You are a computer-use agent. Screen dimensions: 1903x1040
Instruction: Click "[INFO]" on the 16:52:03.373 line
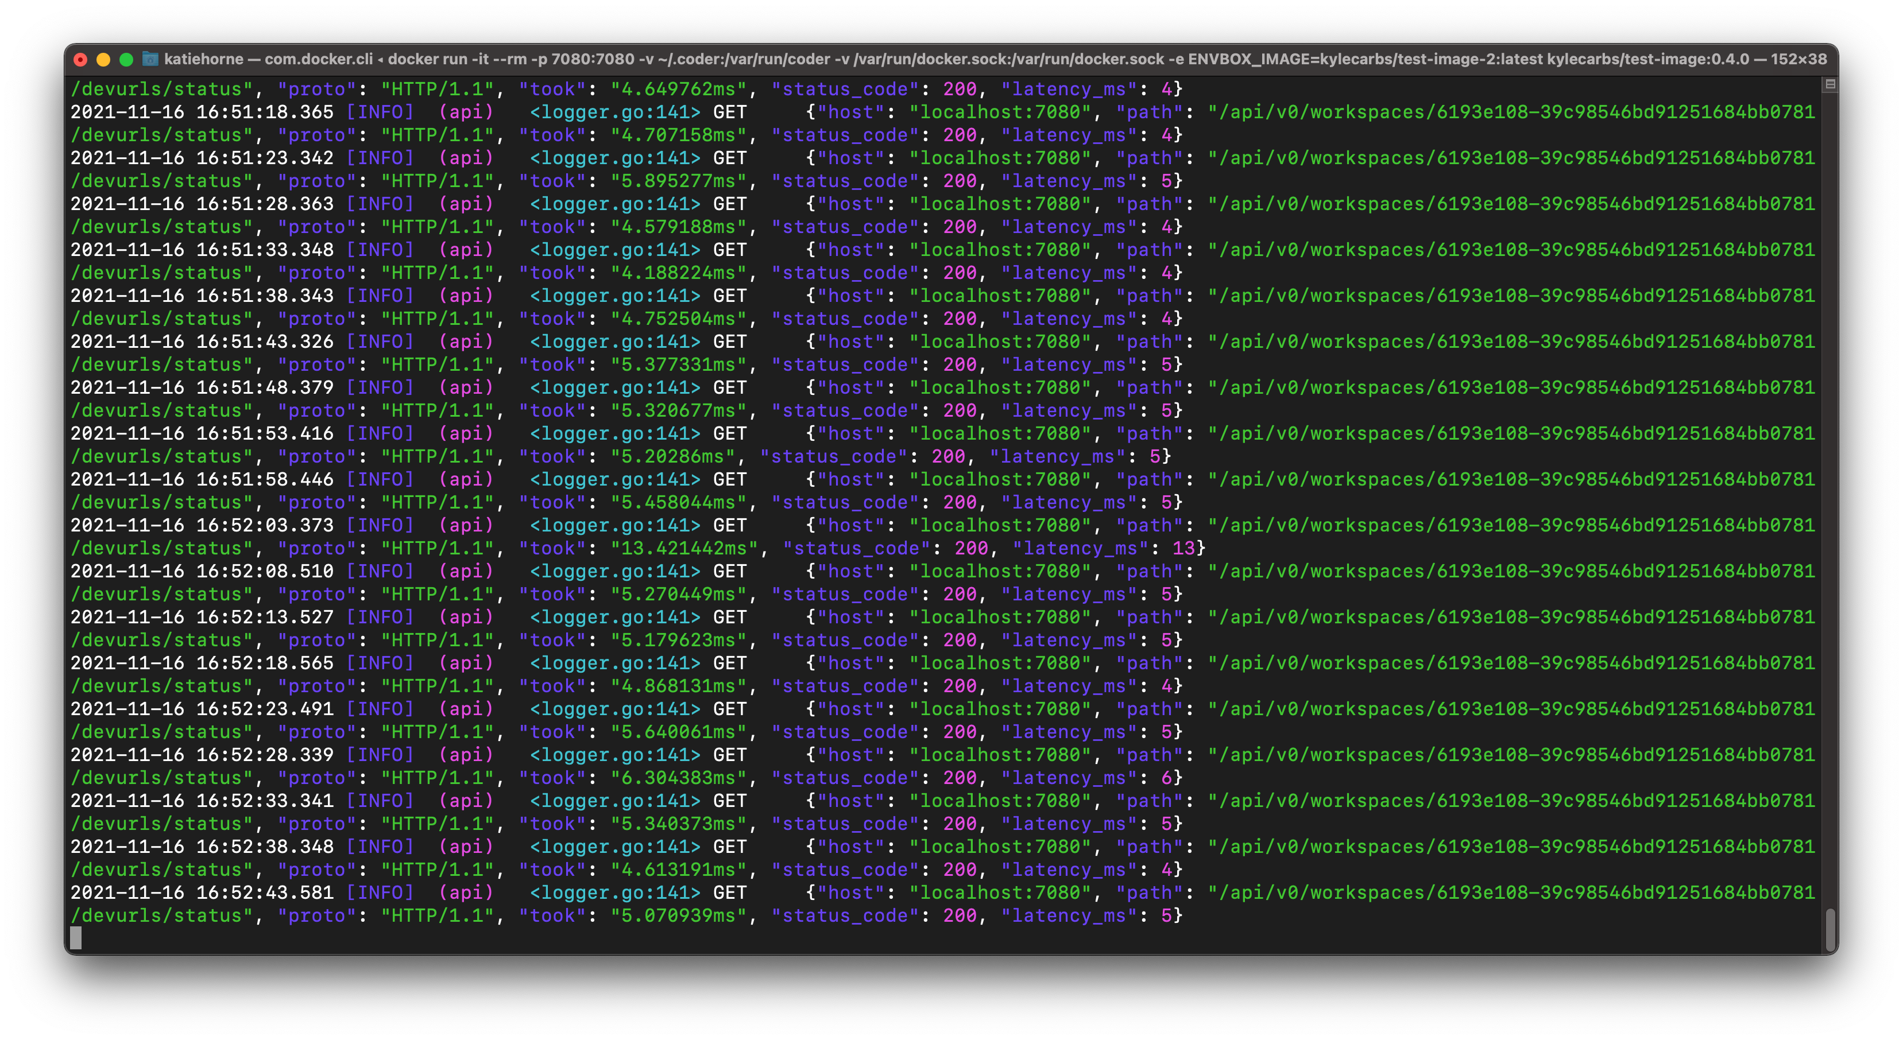(380, 525)
